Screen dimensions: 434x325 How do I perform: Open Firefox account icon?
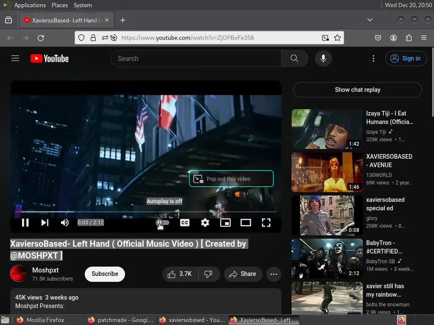pos(393,38)
